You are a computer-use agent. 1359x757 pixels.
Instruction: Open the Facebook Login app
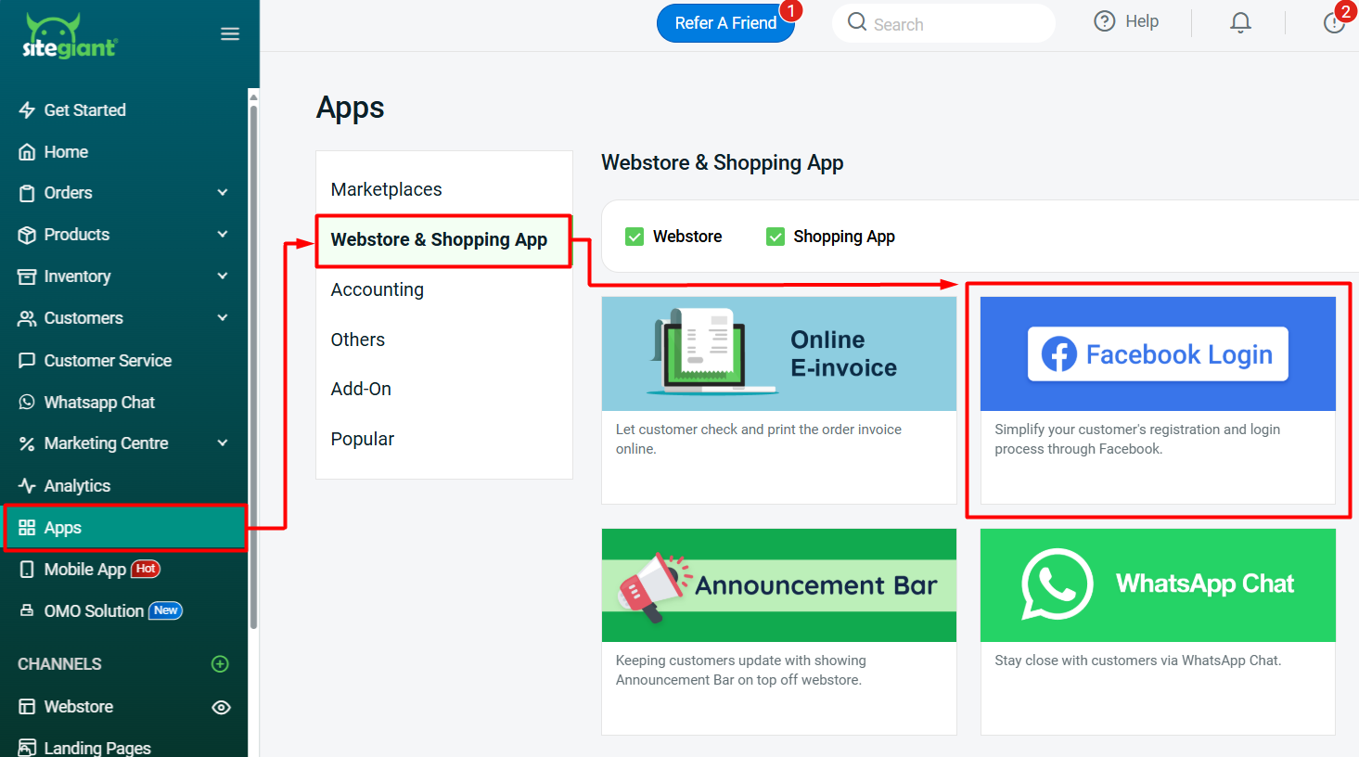point(1157,353)
